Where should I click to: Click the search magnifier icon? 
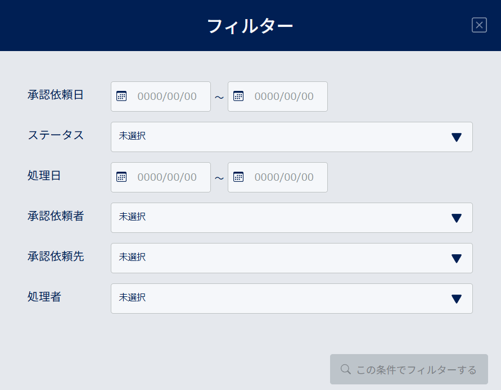[345, 369]
